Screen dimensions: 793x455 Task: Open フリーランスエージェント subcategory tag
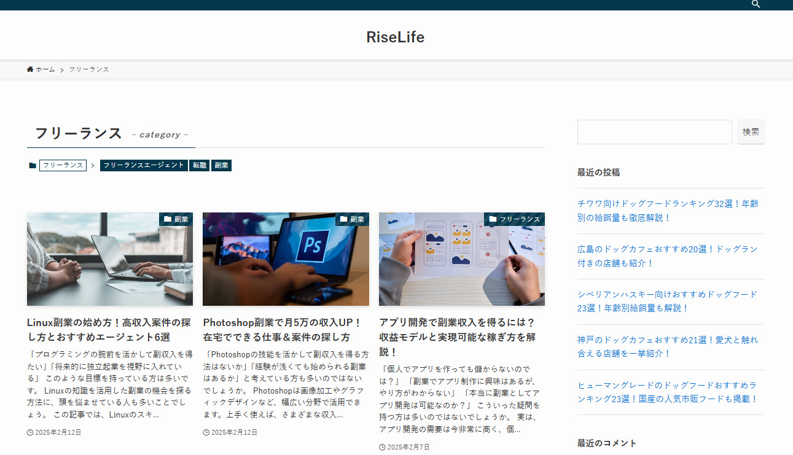(x=144, y=166)
